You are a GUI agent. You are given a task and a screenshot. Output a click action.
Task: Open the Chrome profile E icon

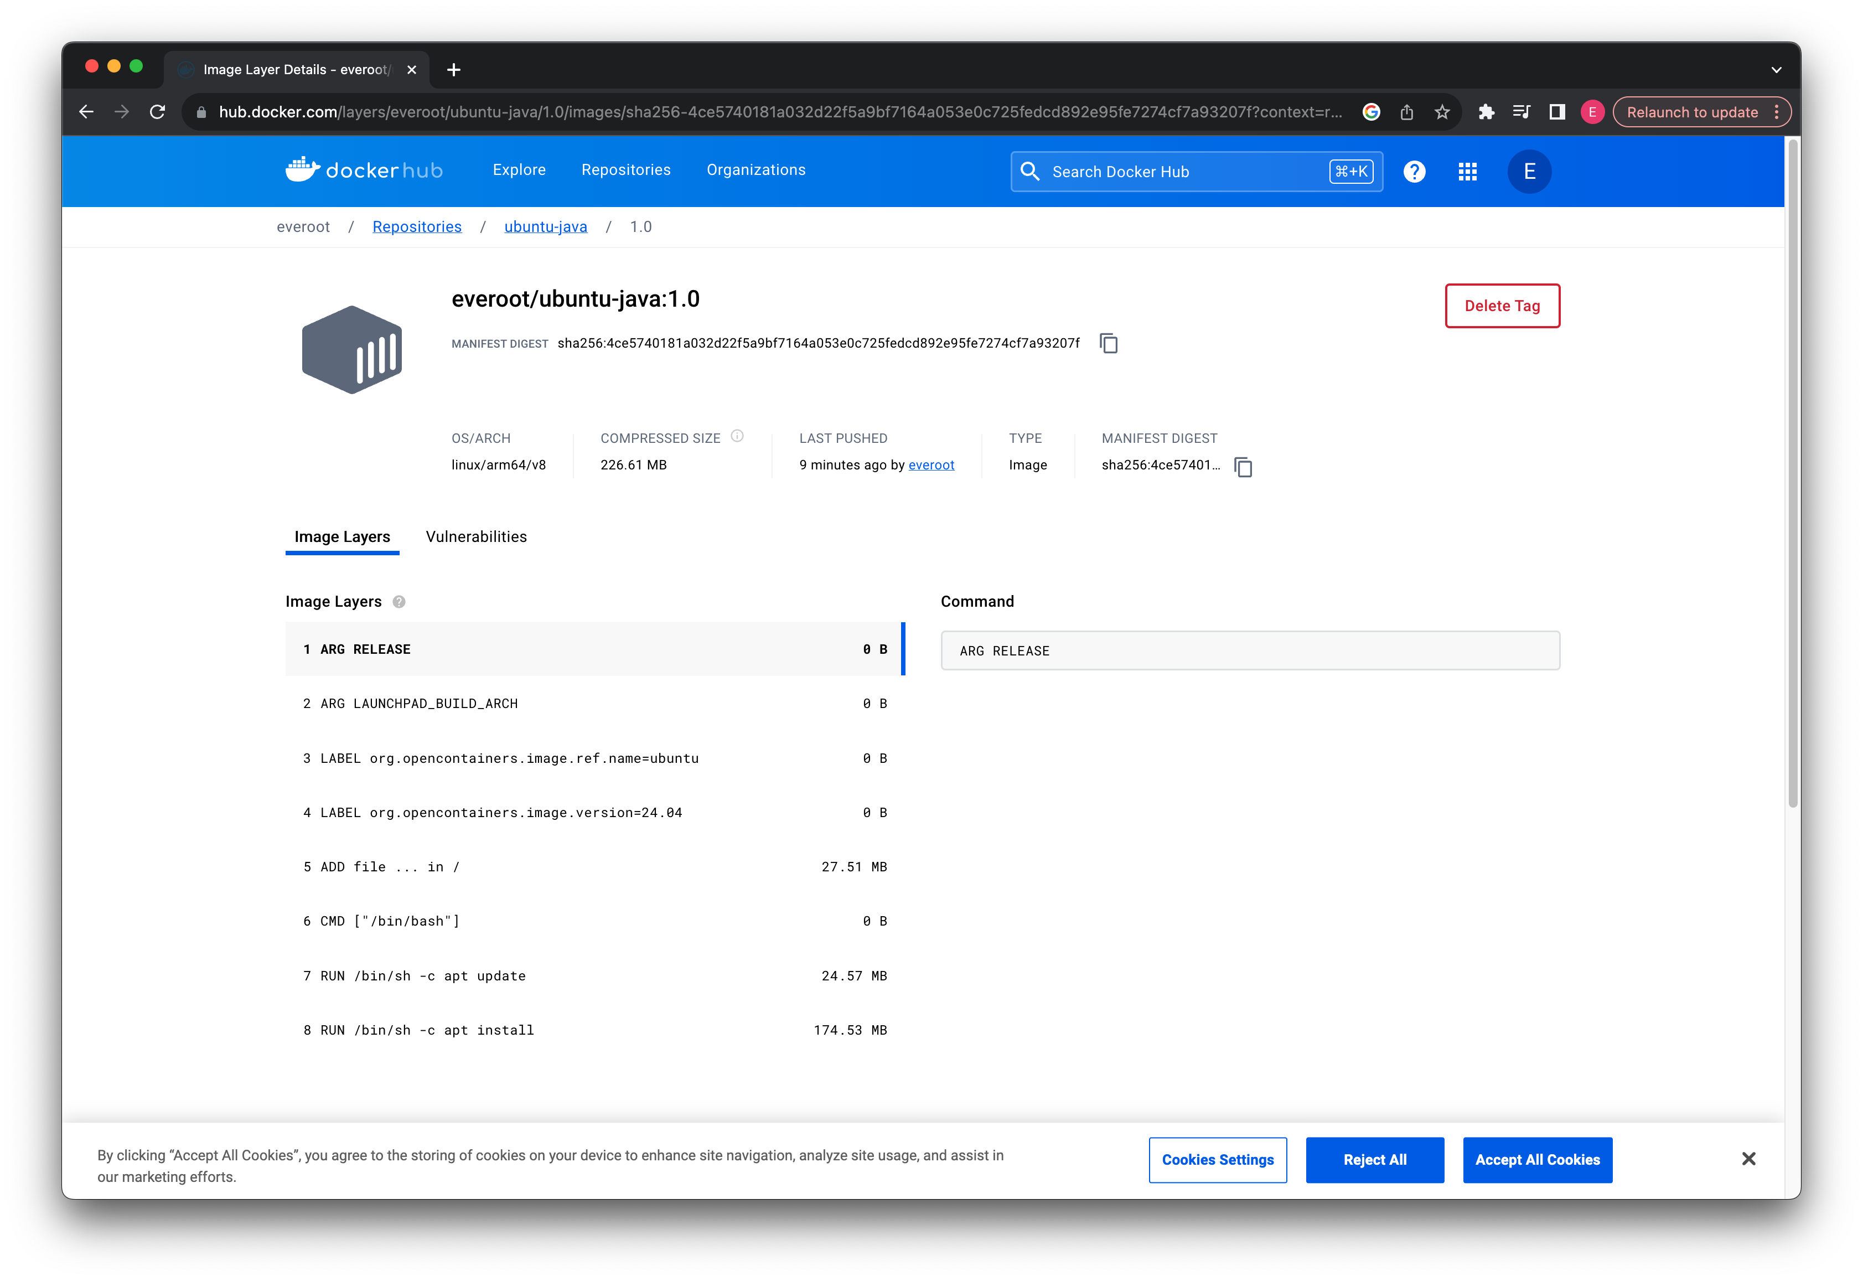[1592, 112]
